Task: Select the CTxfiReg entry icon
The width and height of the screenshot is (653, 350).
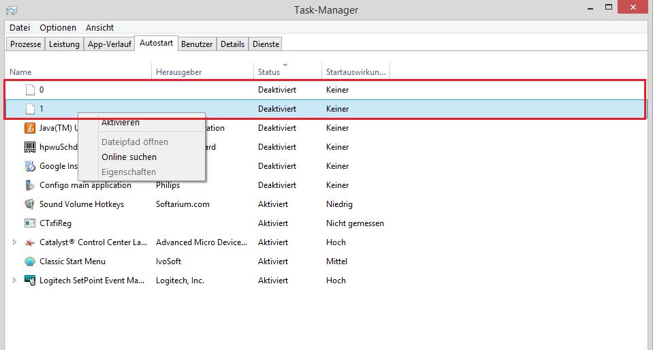Action: tap(30, 223)
